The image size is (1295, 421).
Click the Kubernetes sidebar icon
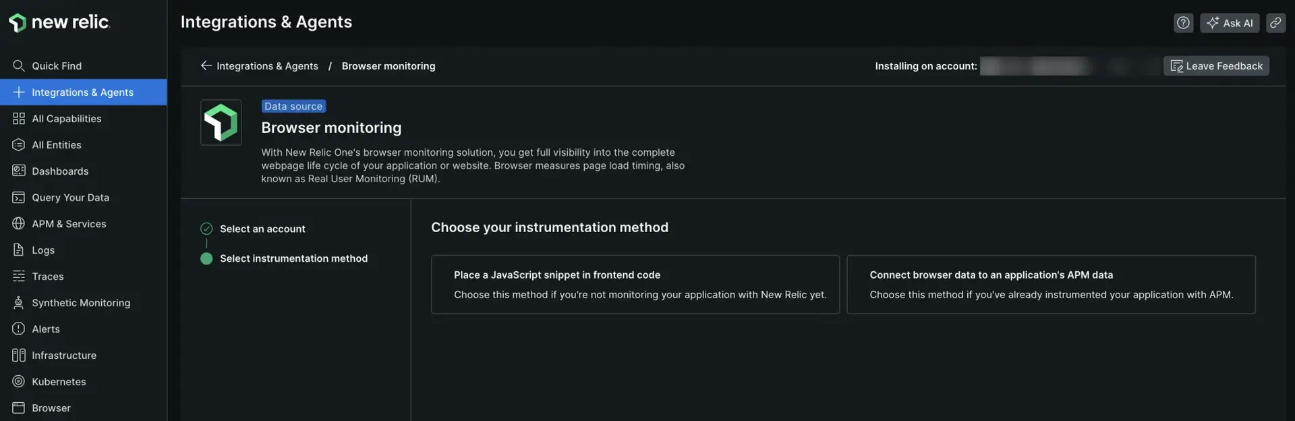(18, 381)
